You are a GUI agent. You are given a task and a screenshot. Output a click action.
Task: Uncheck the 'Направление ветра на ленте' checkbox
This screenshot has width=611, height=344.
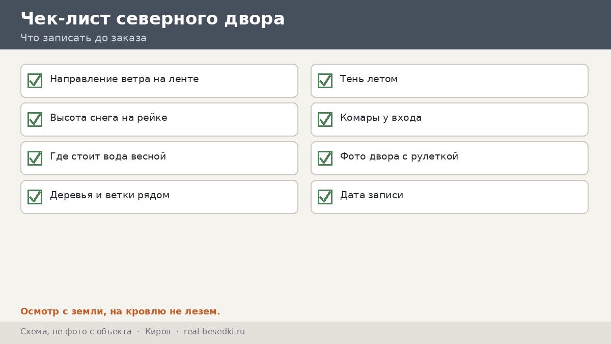pos(35,81)
